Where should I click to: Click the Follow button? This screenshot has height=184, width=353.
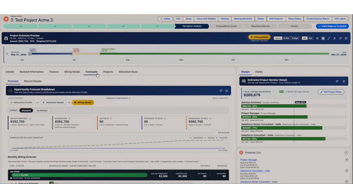165,19
